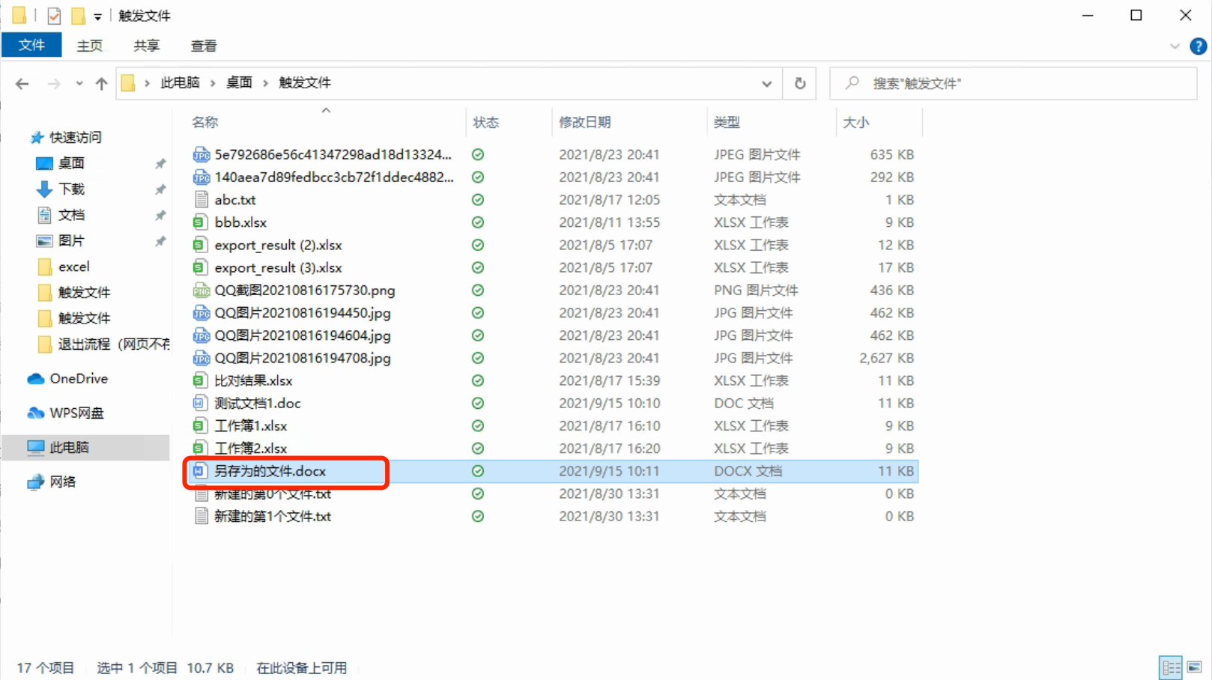Select 网络 in the navigation pane

pos(63,482)
